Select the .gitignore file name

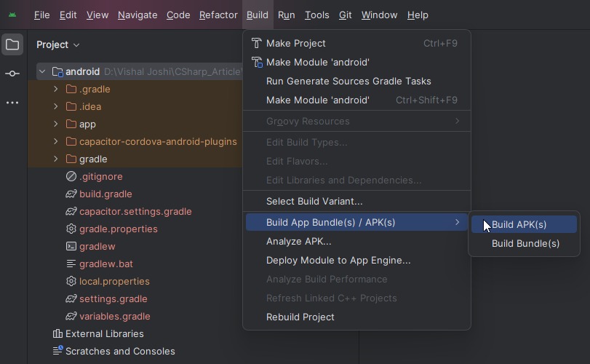[x=101, y=177]
